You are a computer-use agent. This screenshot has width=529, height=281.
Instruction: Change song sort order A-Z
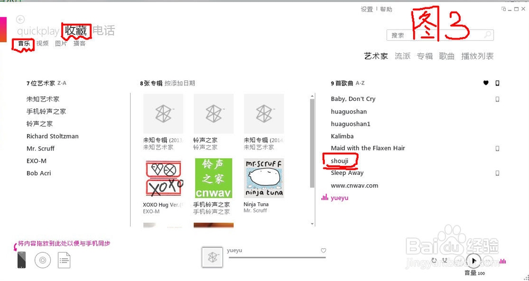360,83
